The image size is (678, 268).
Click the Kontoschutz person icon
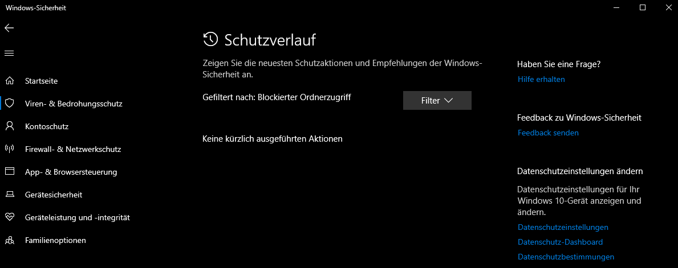(10, 126)
